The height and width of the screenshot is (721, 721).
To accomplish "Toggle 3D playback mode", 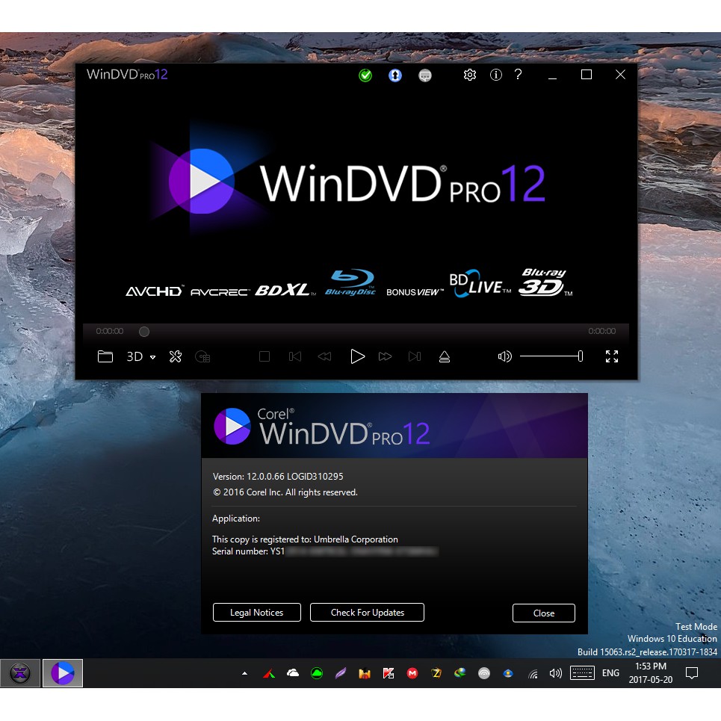I will (134, 356).
